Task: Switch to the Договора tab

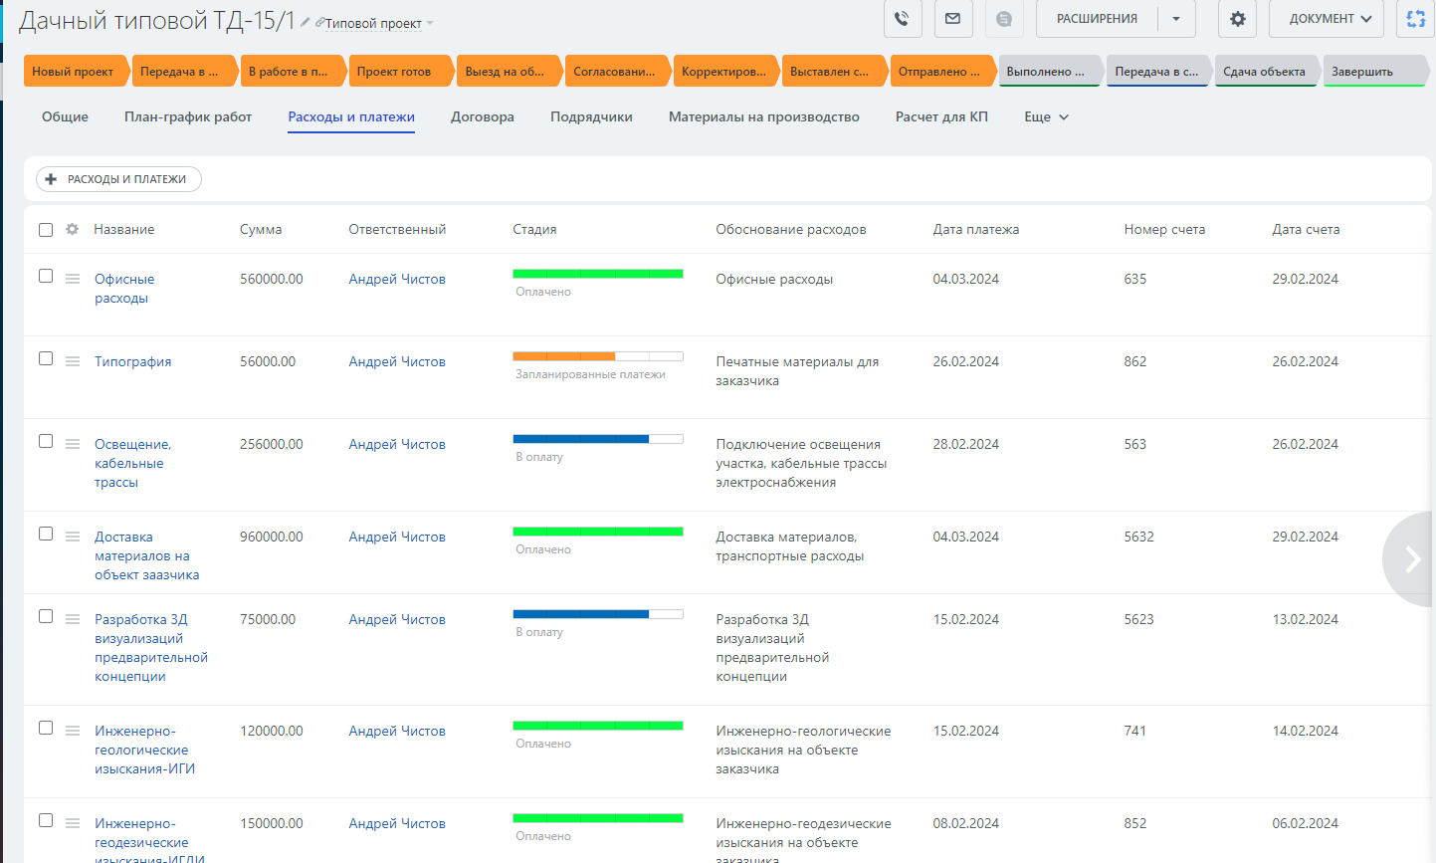Action: point(482,117)
